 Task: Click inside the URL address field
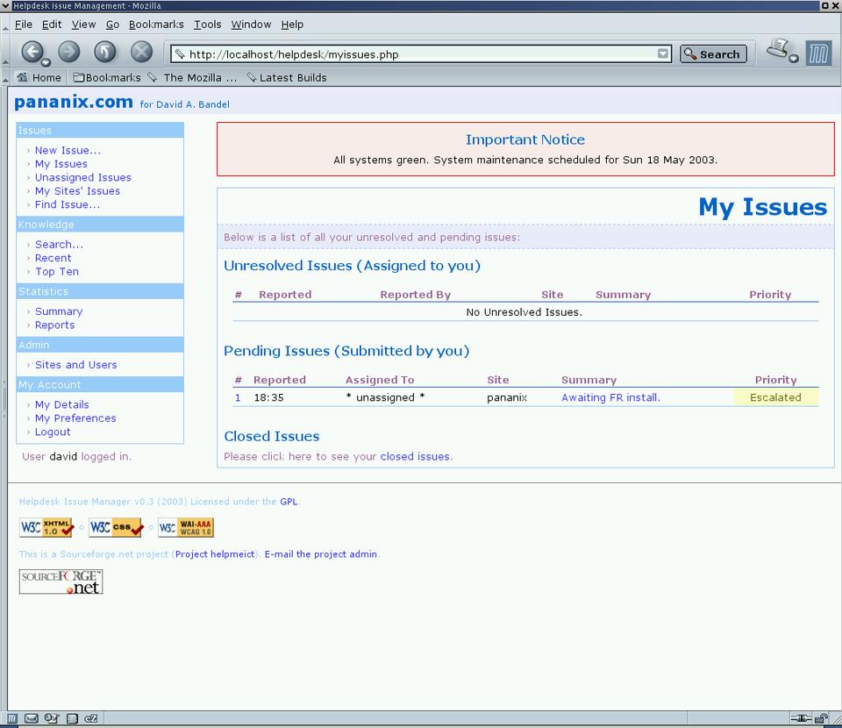[412, 54]
